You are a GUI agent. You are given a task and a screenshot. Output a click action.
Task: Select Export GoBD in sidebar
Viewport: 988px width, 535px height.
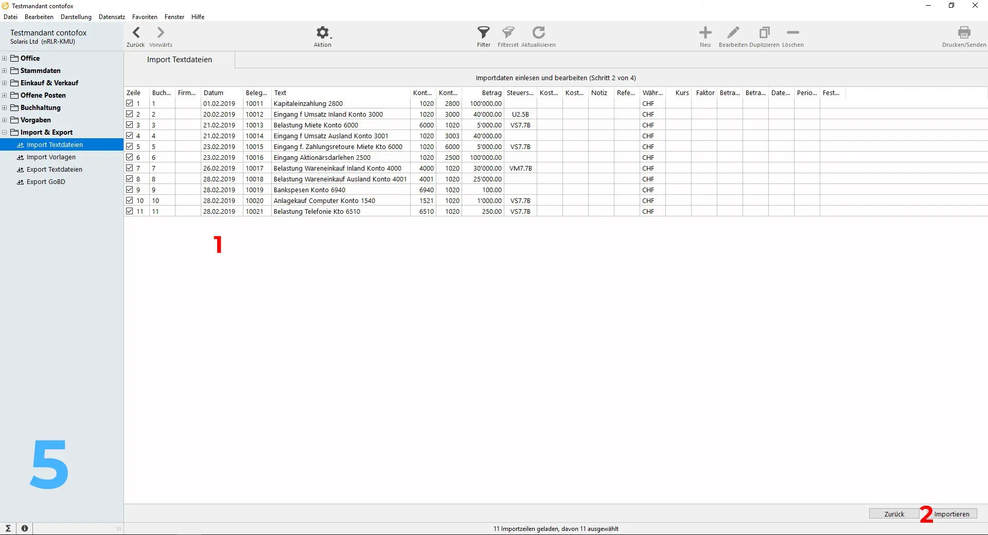point(46,182)
